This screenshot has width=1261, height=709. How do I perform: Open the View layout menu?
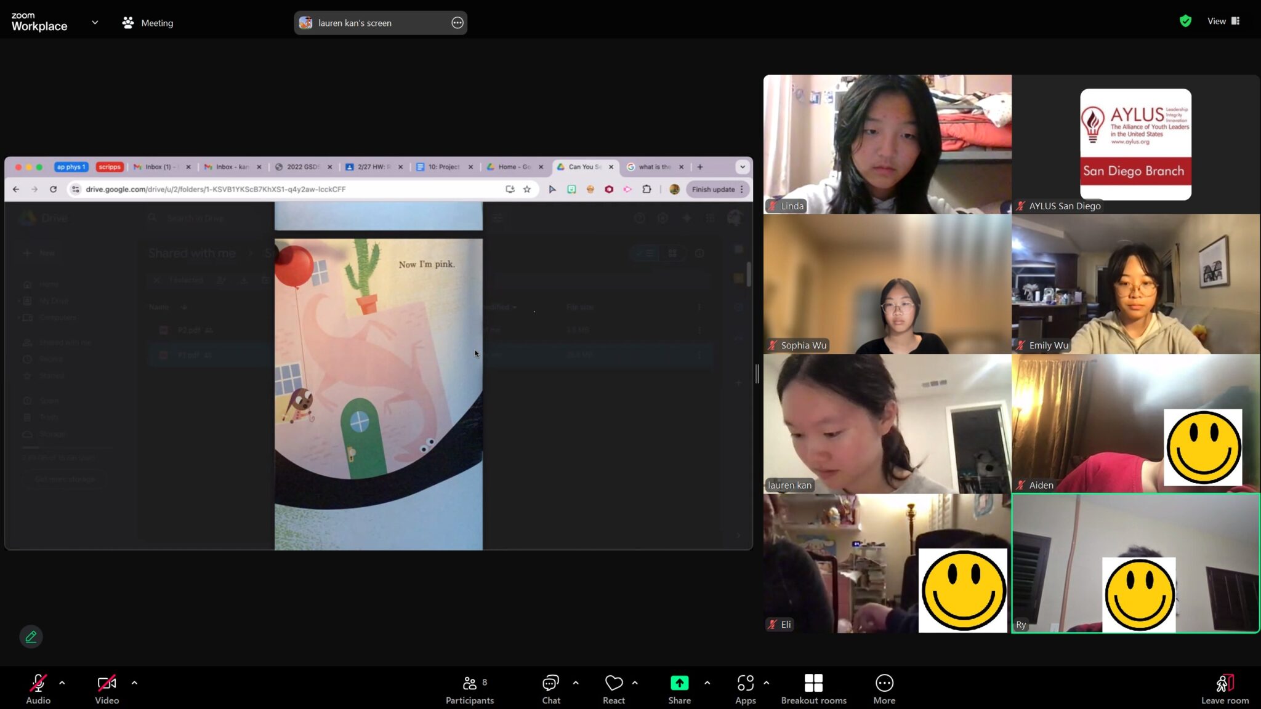pyautogui.click(x=1223, y=21)
